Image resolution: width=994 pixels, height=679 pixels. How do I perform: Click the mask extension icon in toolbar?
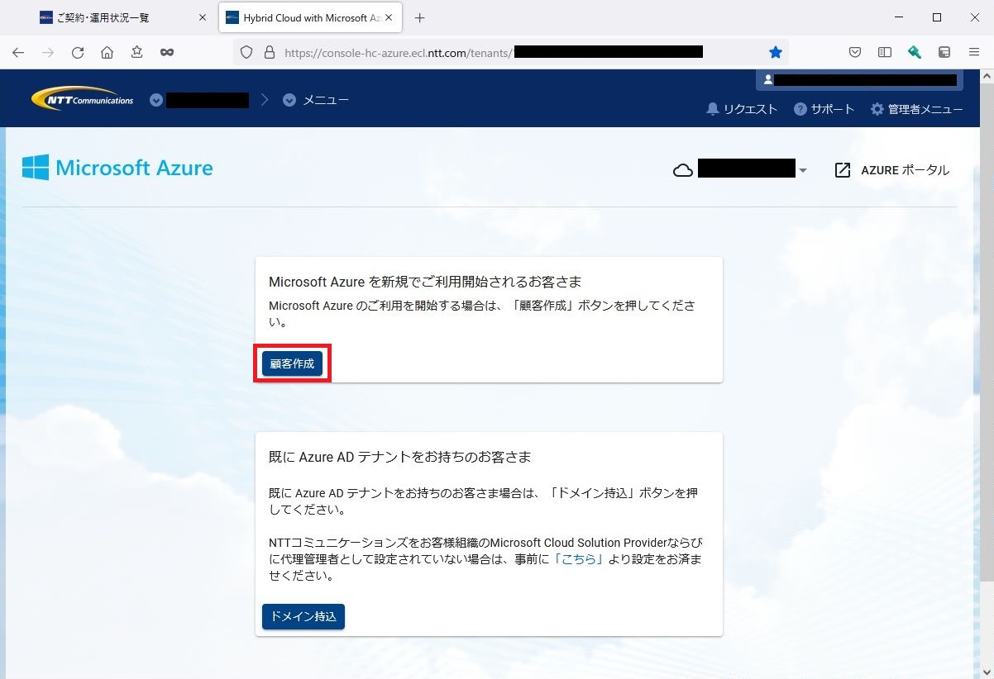[x=167, y=52]
